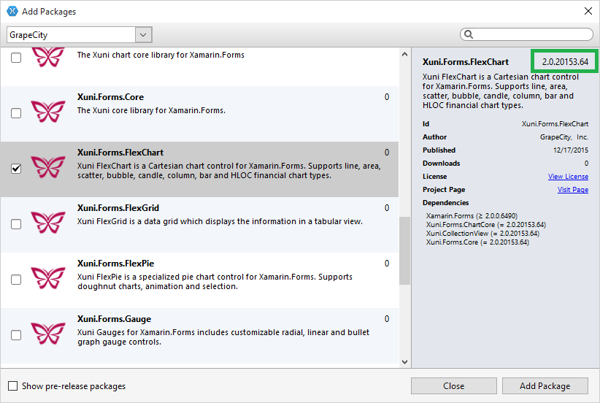
Task: Click the published date 12/17/2015
Action: pyautogui.click(x=571, y=150)
